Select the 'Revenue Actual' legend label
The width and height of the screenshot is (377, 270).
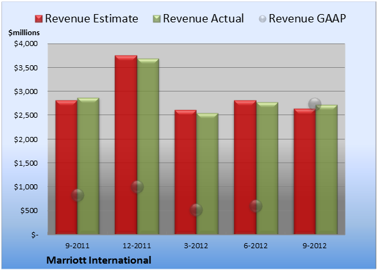coord(203,19)
